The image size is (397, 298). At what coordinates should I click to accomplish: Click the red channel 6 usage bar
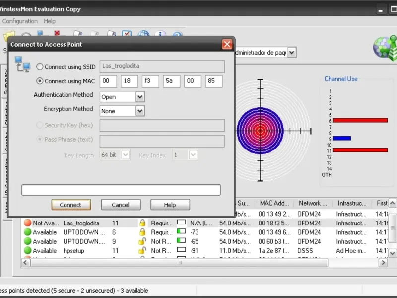[360, 120]
